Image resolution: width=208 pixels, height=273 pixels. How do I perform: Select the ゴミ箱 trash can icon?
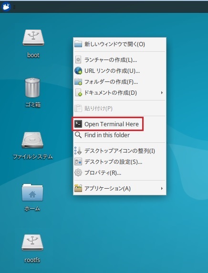[x=32, y=88]
